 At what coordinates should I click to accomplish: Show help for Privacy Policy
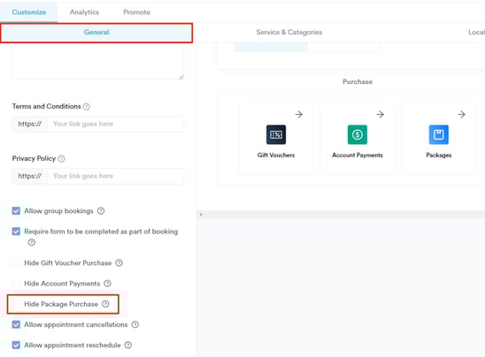tap(61, 159)
